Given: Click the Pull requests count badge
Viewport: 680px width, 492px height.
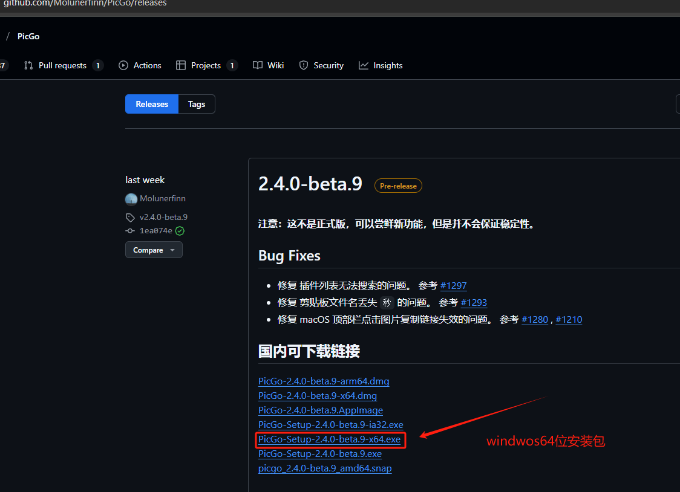Looking at the screenshot, I should (x=98, y=65).
